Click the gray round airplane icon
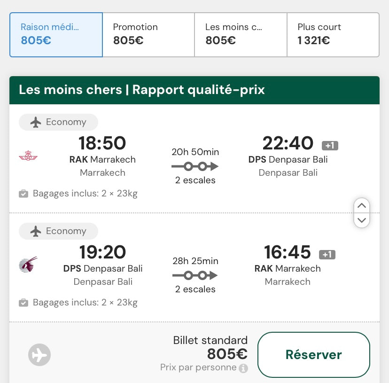 click(x=39, y=355)
